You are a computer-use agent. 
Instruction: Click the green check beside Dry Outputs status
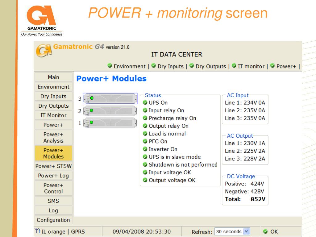point(192,65)
